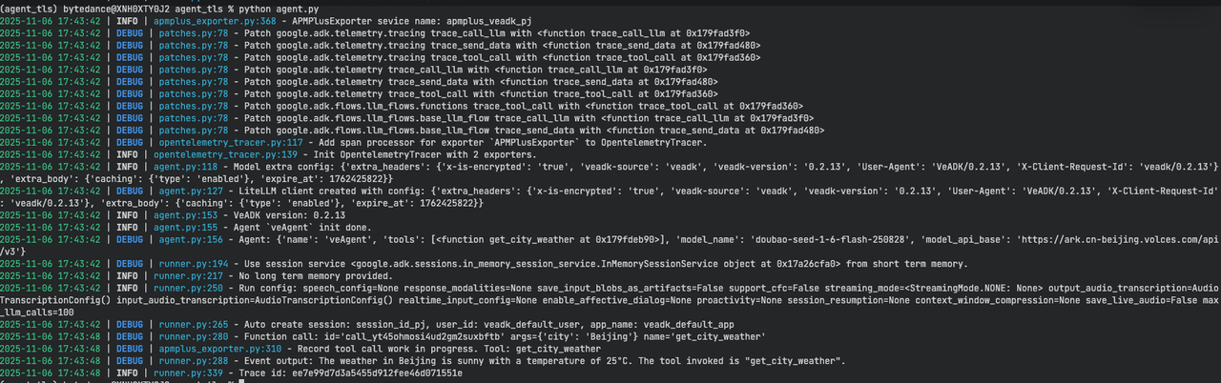Jump to agent.py:118 source location
Screen dimensions: 1221x383
point(183,167)
